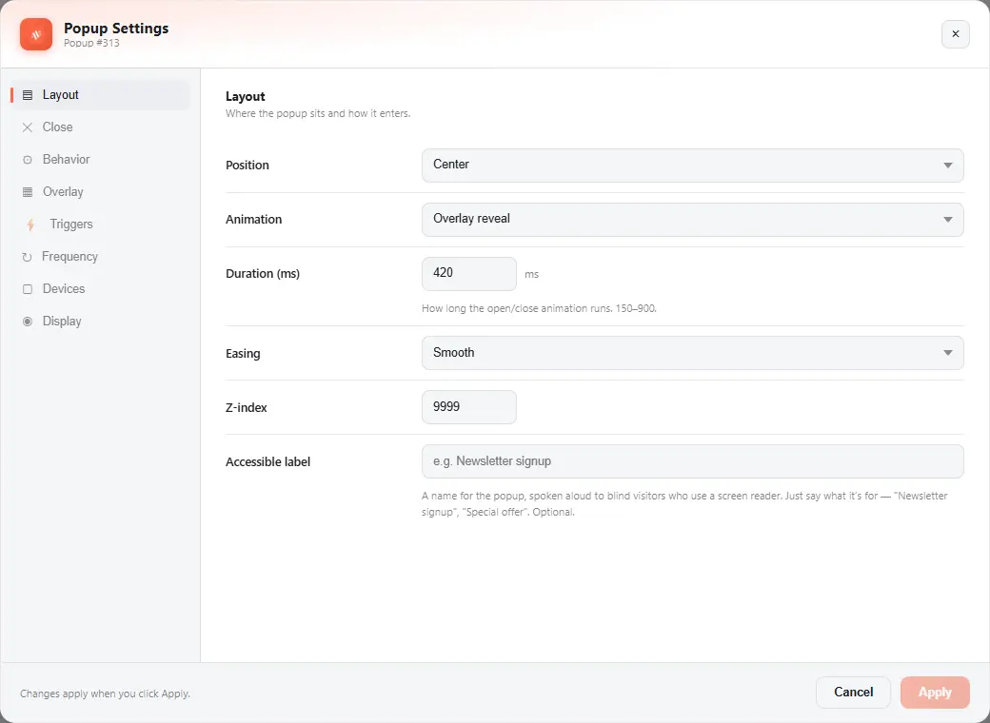Click the 'How long the open/close animation runs' hint
Image resolution: width=990 pixels, height=723 pixels.
click(x=539, y=308)
